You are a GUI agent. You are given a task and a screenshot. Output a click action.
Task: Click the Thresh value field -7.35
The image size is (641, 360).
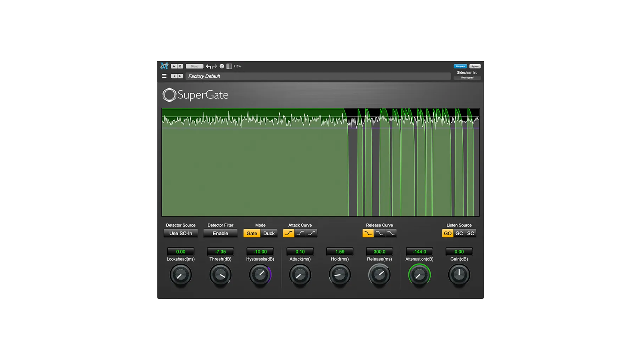point(220,252)
